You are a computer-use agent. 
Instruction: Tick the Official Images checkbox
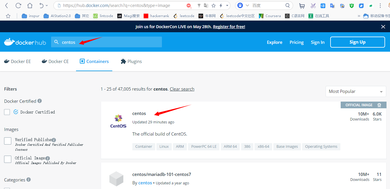pos(8,159)
